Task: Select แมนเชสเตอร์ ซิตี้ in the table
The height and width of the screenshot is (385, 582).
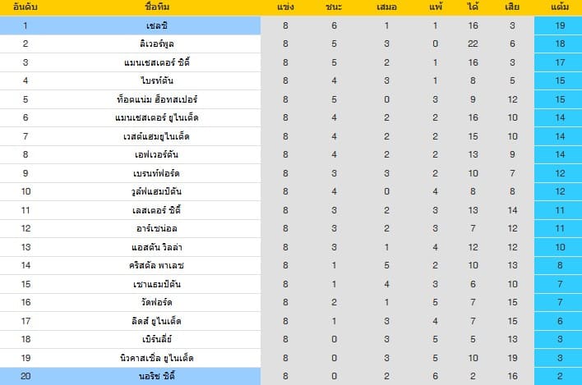Action: pyautogui.click(x=156, y=62)
